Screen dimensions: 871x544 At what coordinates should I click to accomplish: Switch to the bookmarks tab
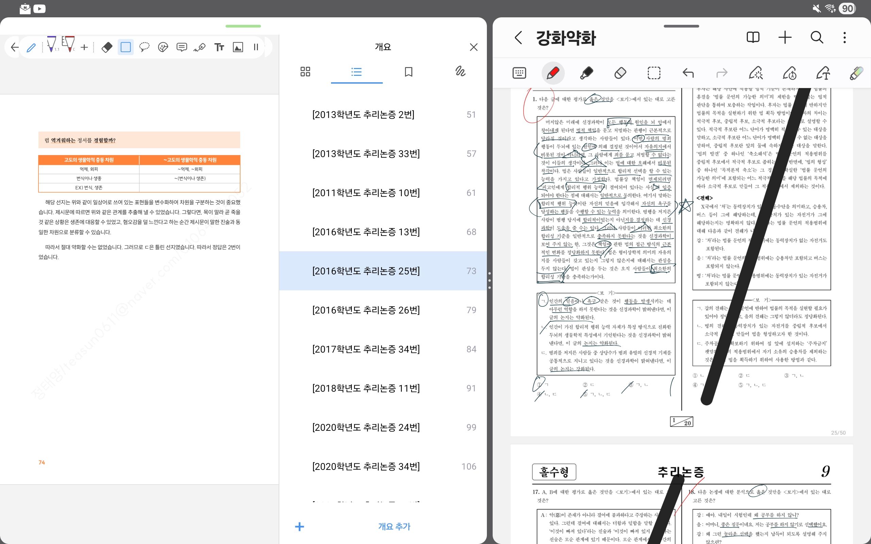tap(409, 72)
